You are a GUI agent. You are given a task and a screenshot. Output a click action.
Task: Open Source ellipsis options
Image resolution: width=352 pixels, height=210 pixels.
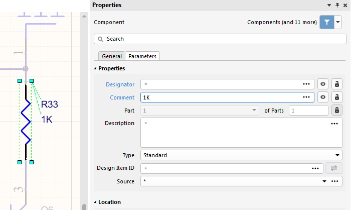coord(334,181)
